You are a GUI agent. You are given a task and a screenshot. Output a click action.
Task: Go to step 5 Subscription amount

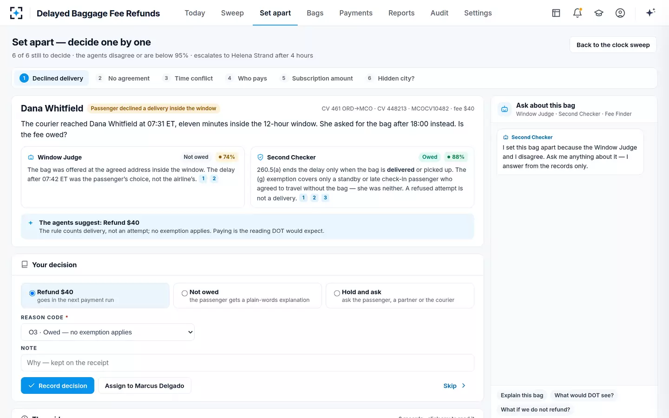pos(317,78)
